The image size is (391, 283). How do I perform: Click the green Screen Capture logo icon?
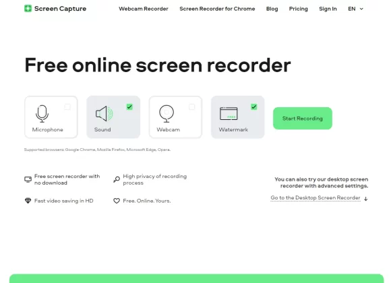click(x=28, y=9)
